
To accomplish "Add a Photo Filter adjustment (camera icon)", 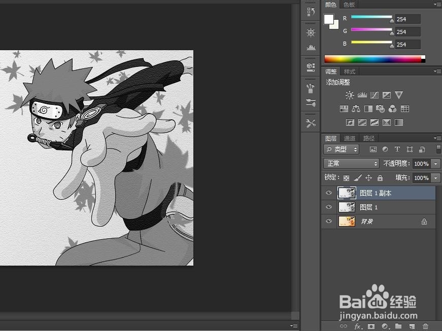I will [380, 108].
